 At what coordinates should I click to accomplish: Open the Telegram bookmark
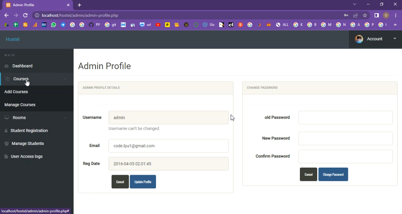point(63,25)
